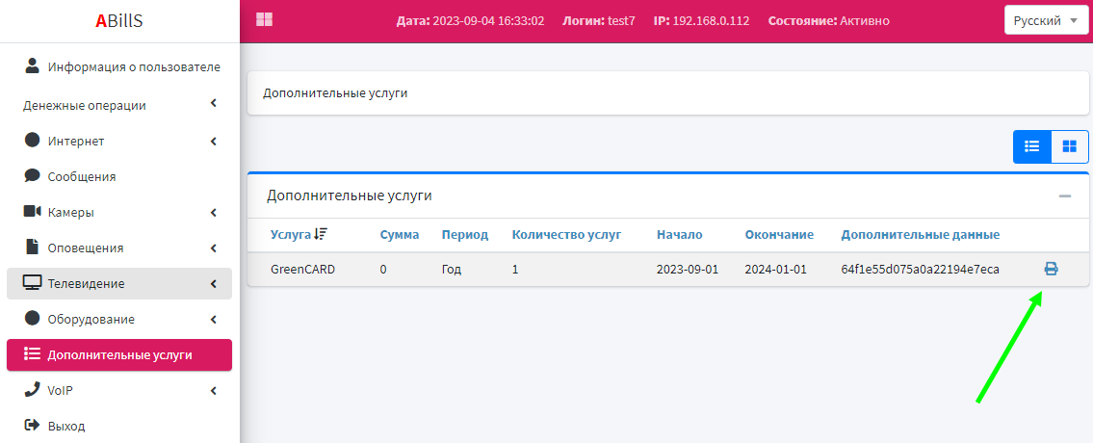Viewport: 1093px width, 443px height.
Task: Open the Русский language dropdown
Action: tap(1046, 21)
